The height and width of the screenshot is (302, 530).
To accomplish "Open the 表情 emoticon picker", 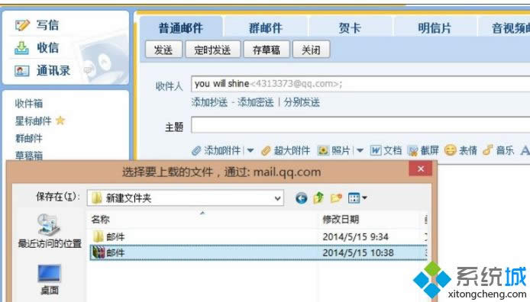I will click(450, 150).
